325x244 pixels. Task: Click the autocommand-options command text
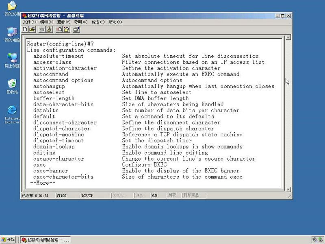pyautogui.click(x=63, y=80)
